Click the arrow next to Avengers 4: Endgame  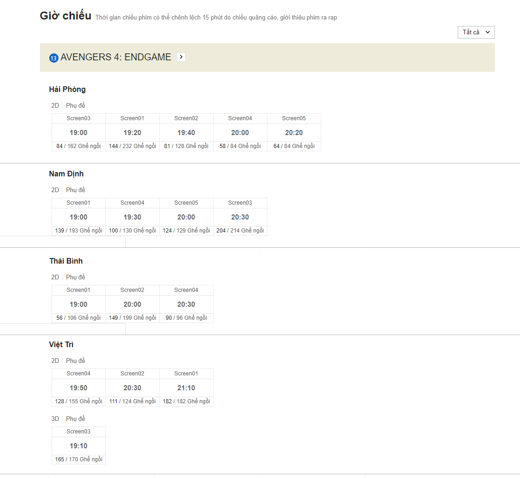(x=181, y=57)
